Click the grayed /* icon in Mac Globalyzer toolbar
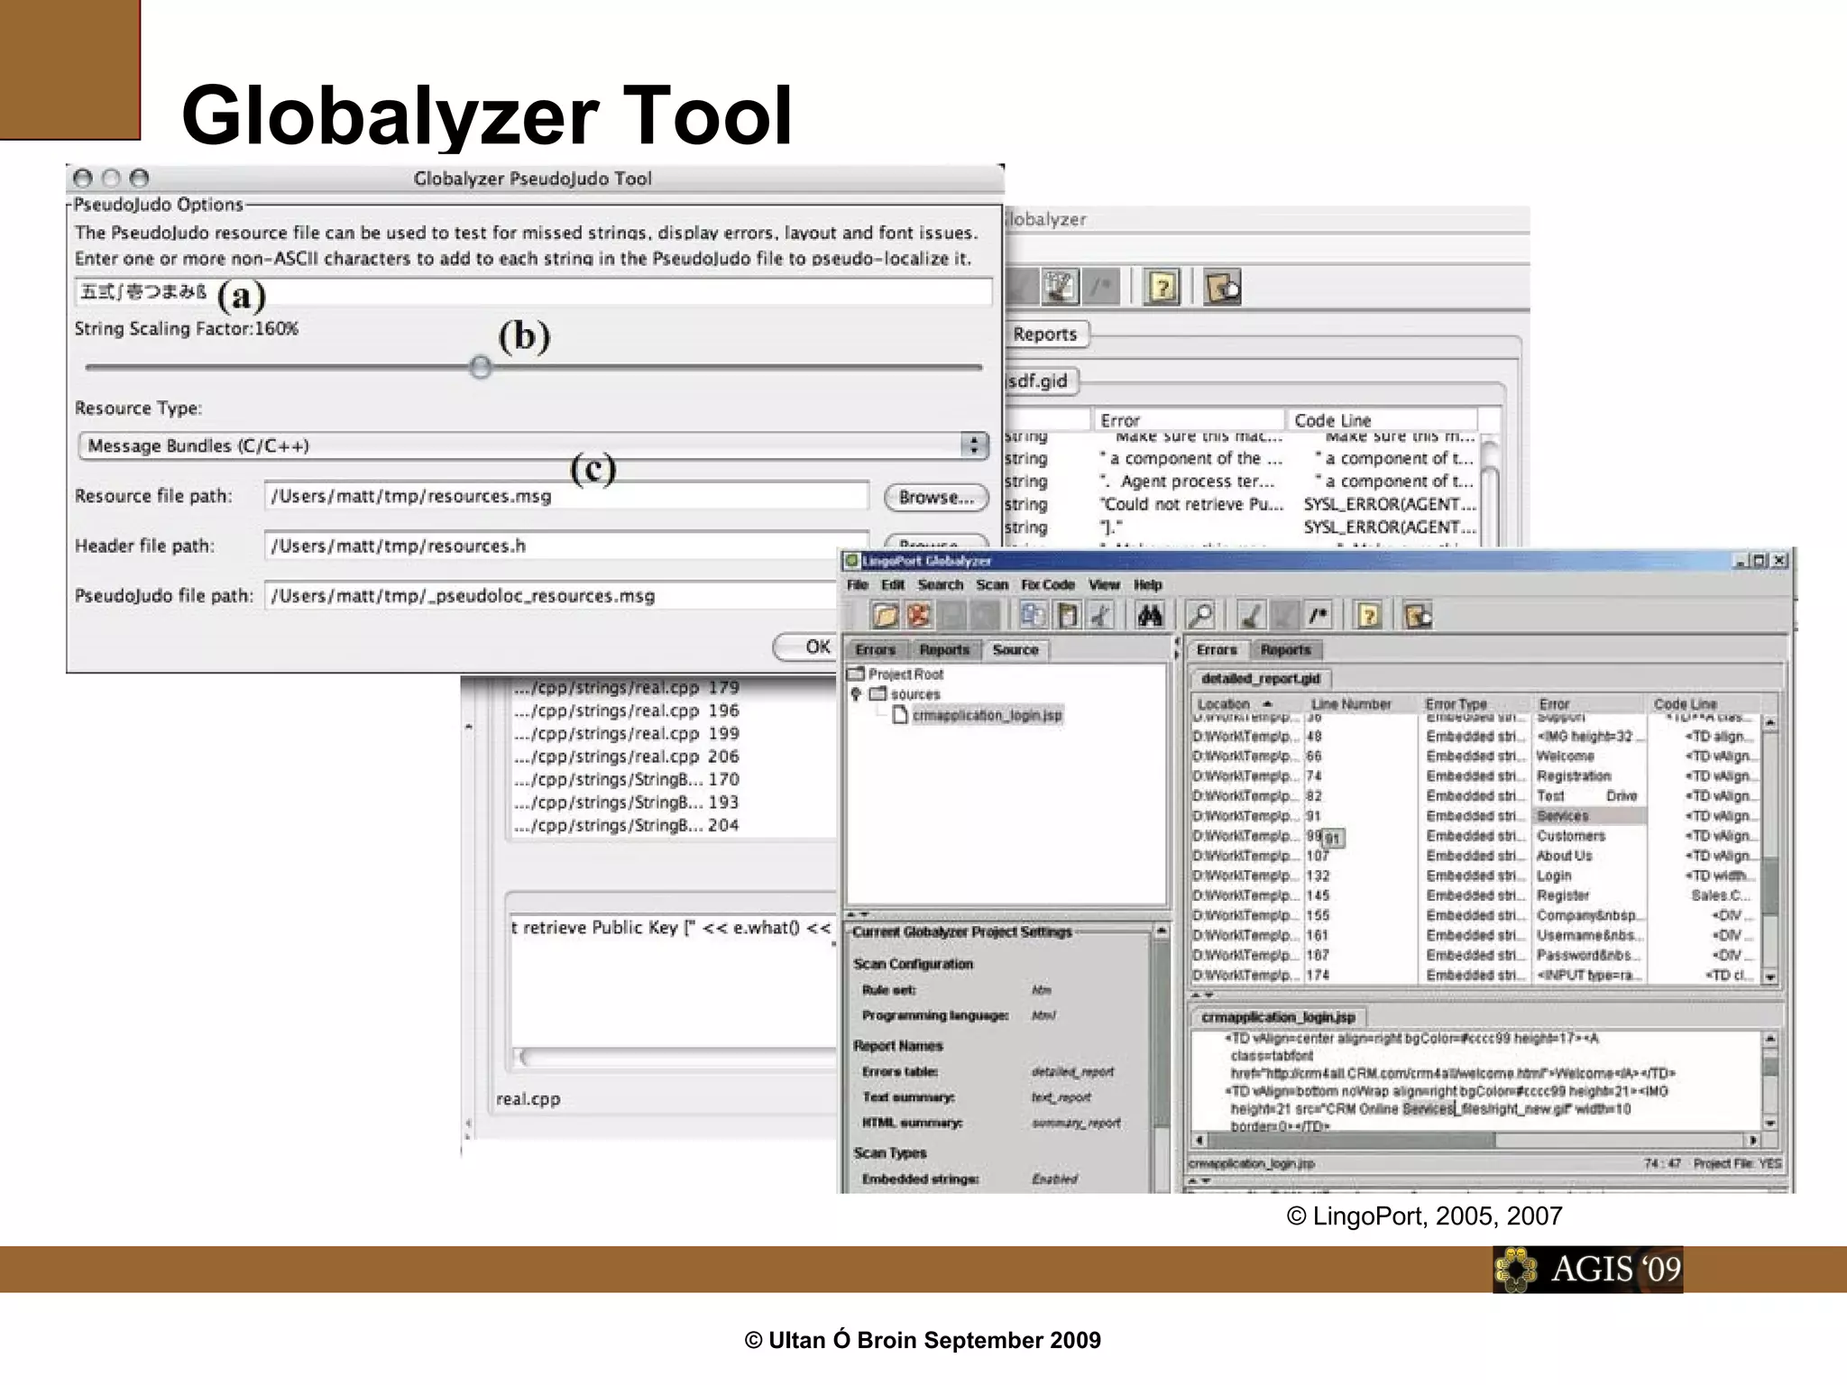This screenshot has width=1847, height=1385. tap(1100, 288)
